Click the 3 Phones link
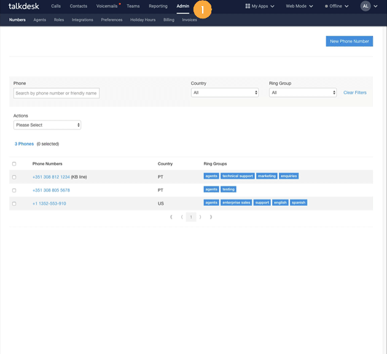Viewport: 387px width, 354px height. (24, 144)
